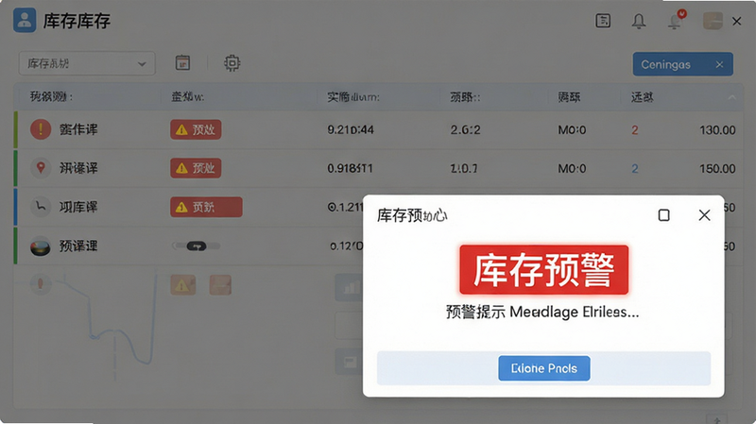Image resolution: width=756 pixels, height=424 pixels.
Task: Sort by the 实际 column header
Action: [x=352, y=97]
